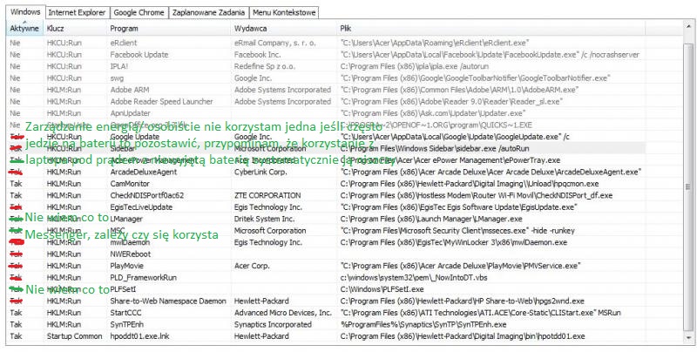Open the Menu Kontekstowe tab

pos(283,14)
